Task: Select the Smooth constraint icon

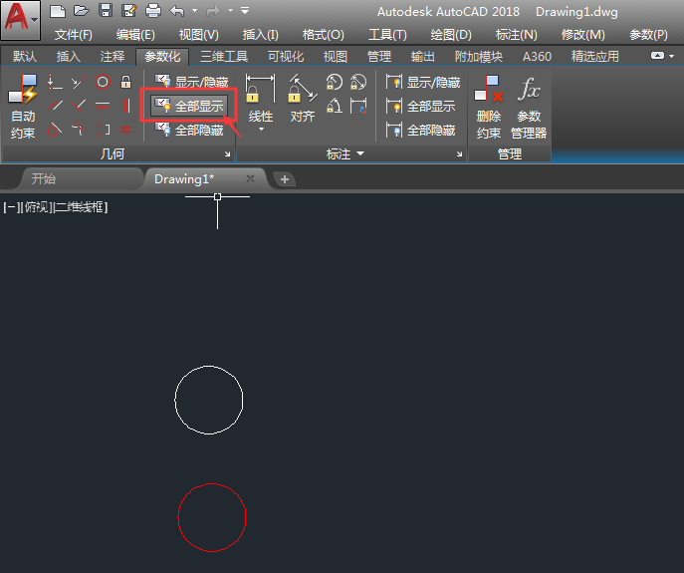Action: (x=79, y=130)
